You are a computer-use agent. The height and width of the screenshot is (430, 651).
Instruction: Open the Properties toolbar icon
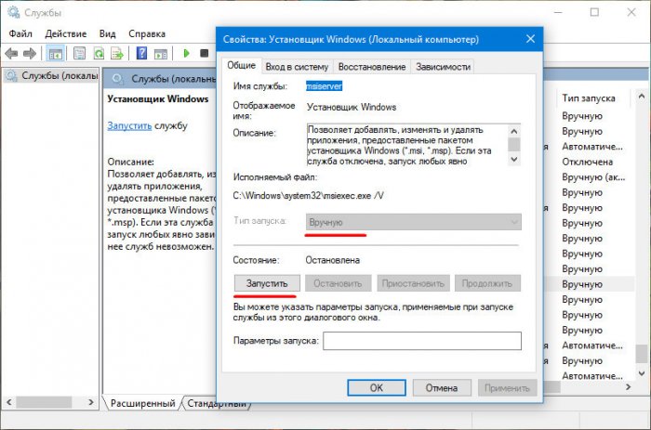pyautogui.click(x=79, y=53)
